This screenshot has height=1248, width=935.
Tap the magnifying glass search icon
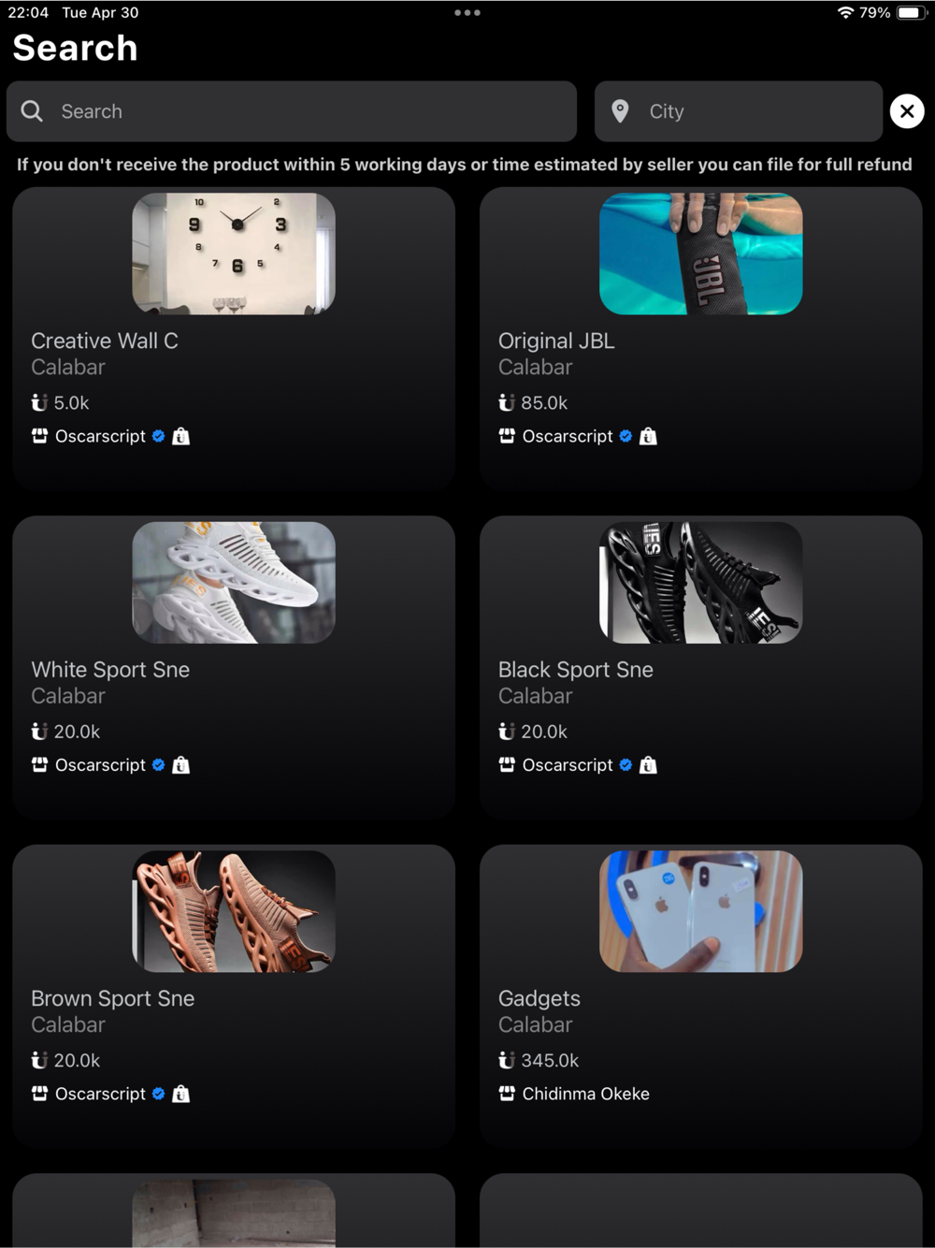pyautogui.click(x=32, y=111)
